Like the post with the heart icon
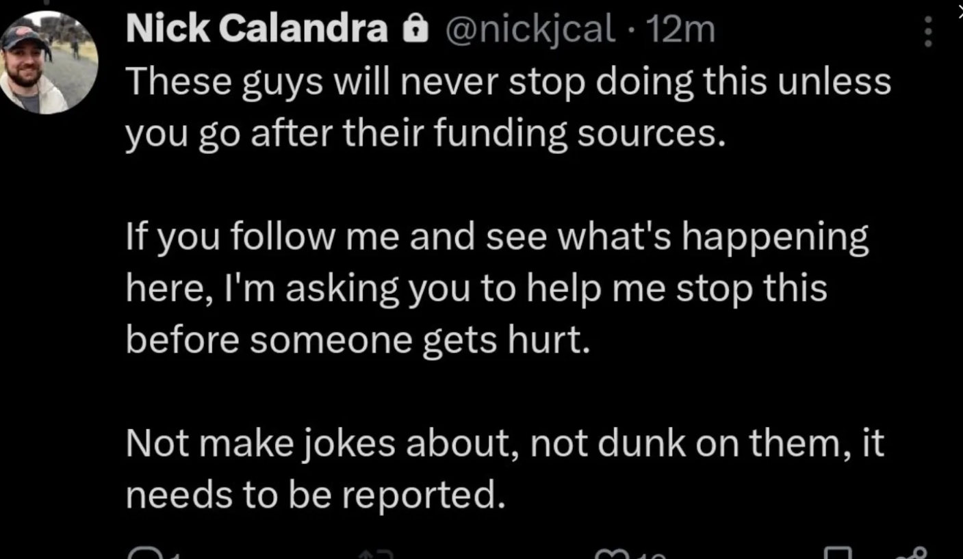Viewport: 963px width, 559px height. (x=611, y=555)
